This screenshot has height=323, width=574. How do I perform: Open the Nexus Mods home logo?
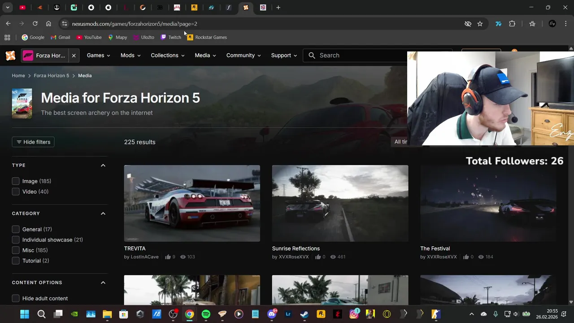click(x=10, y=55)
